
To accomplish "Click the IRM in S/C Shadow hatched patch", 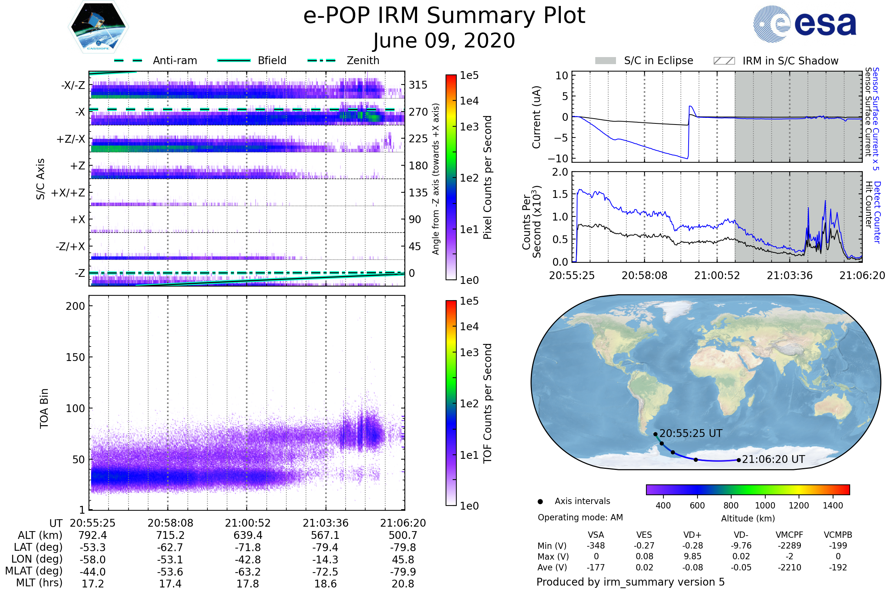I will tap(724, 61).
